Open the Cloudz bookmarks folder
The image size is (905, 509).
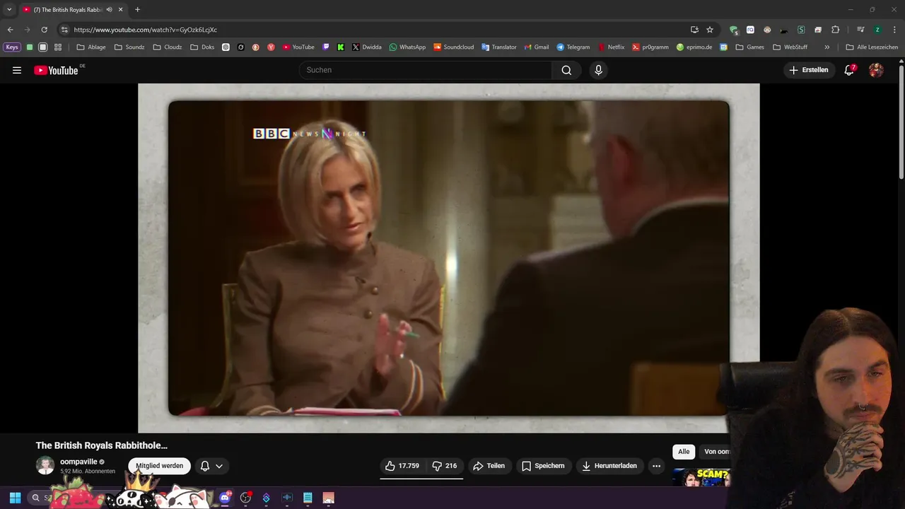coord(168,47)
